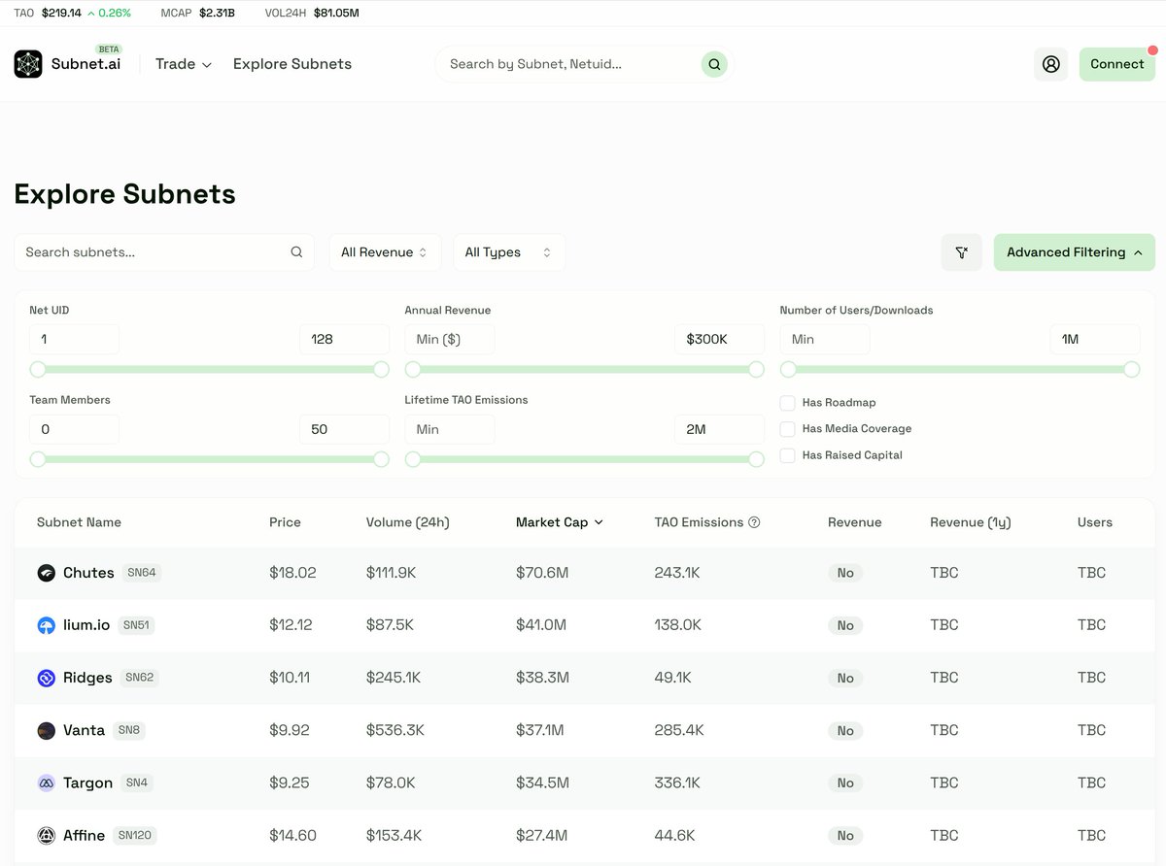Click the Annual Revenue Min ($) field
1166x866 pixels.
pyautogui.click(x=450, y=339)
